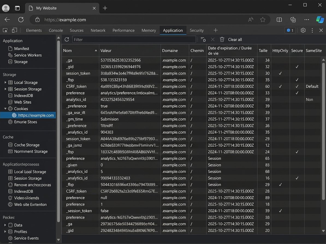Screen dimensions: 326x244
Task: Add page to favorites with the star icon
Action: [x=263, y=20]
